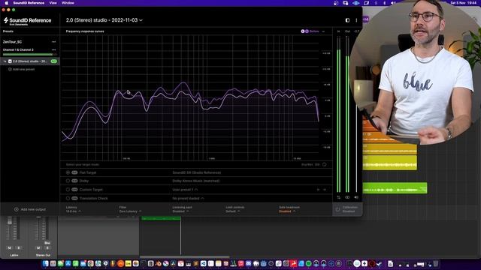Click the speaker mute icon under meters

coord(356,197)
